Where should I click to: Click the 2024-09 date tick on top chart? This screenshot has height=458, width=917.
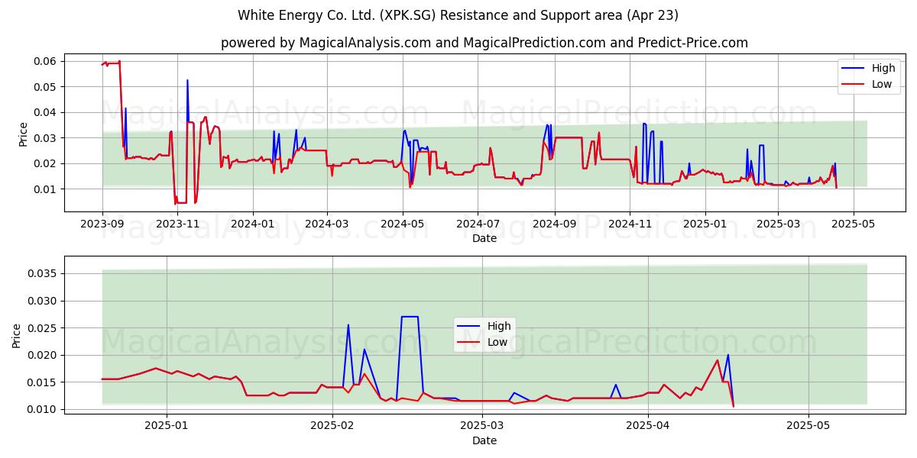click(554, 223)
